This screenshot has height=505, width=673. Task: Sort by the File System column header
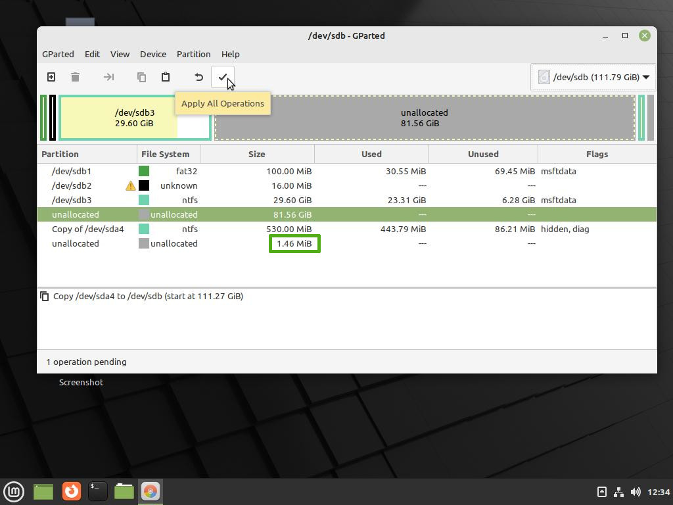[x=165, y=154]
